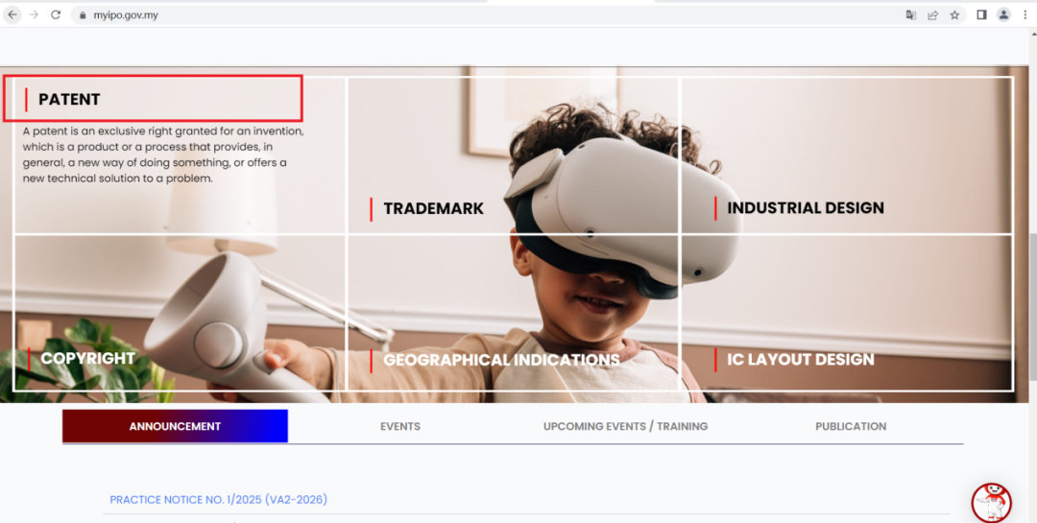Image resolution: width=1037 pixels, height=523 pixels.
Task: Toggle the browser side panel icon
Action: pyautogui.click(x=981, y=14)
